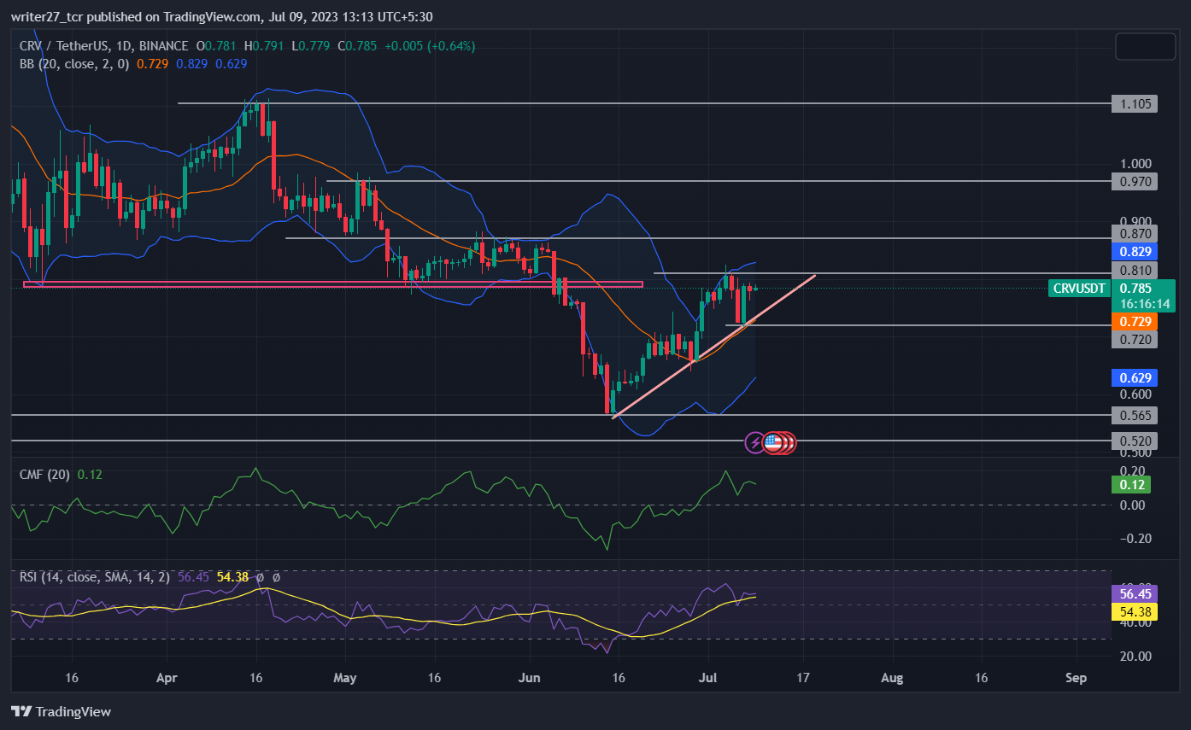Click the blue 0.829 upper band label
This screenshot has height=730, width=1191.
(1135, 252)
